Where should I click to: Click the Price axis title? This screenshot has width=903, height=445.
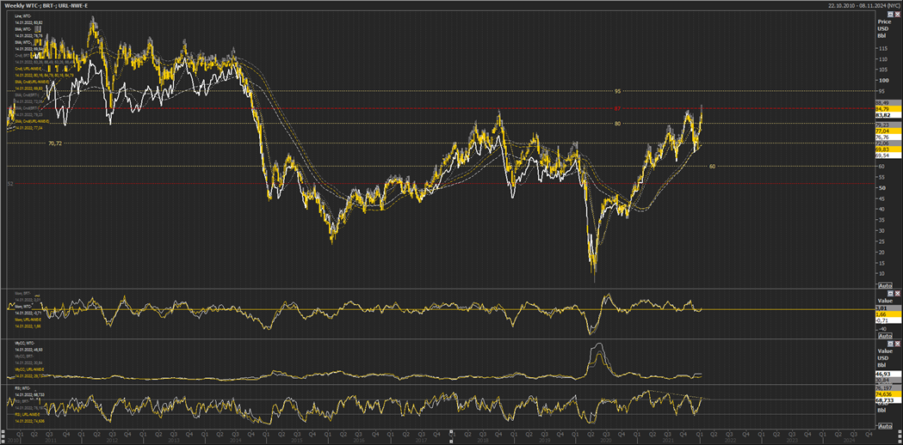(x=885, y=21)
